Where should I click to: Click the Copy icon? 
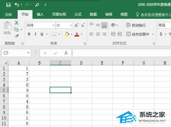tap(16, 29)
